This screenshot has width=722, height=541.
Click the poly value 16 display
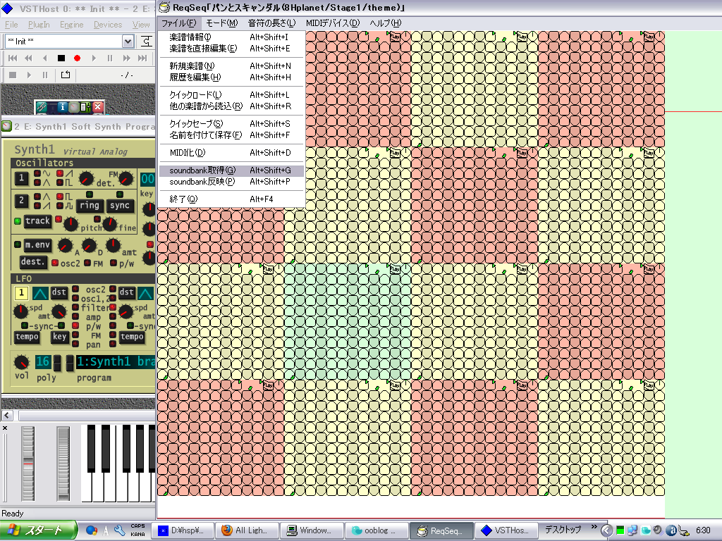tap(43, 361)
